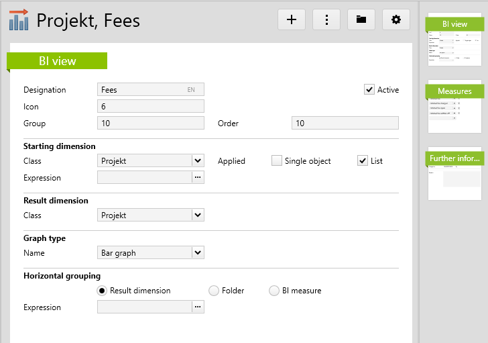
Task: Select the BI measure radio option
Action: (x=274, y=291)
